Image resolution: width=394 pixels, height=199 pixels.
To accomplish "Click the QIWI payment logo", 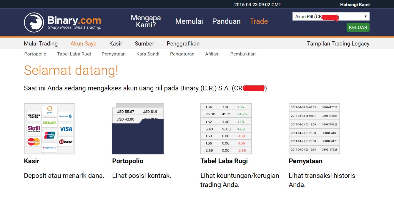I will click(50, 110).
